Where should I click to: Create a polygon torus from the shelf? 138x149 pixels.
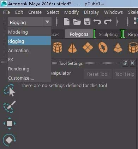point(103,47)
